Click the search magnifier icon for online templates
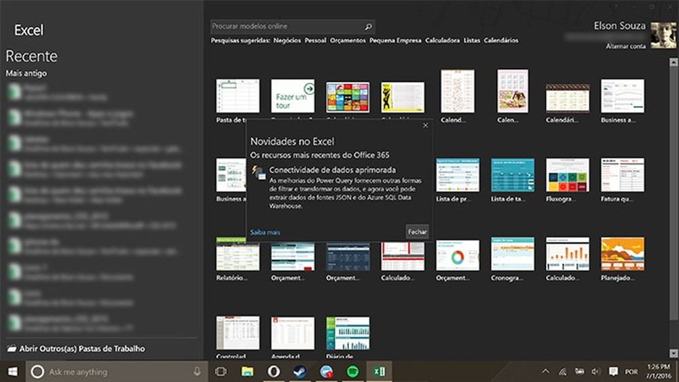Viewport: 679px width, 382px height. [368, 27]
